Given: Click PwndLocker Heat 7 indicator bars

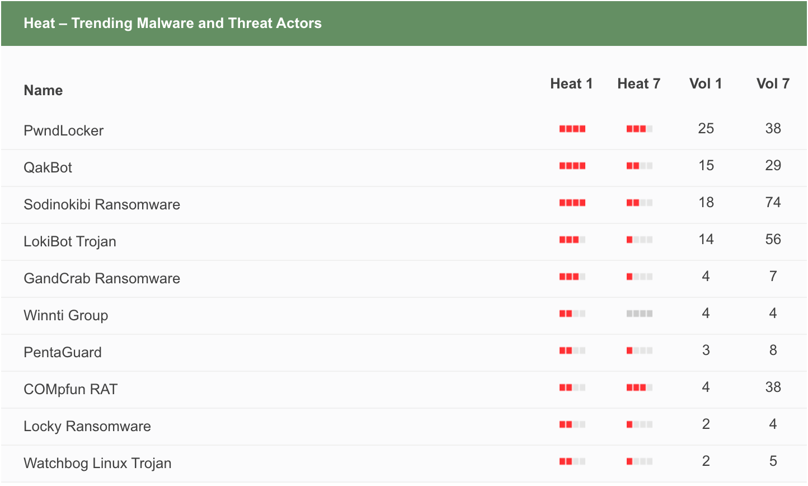Looking at the screenshot, I should click(x=640, y=129).
